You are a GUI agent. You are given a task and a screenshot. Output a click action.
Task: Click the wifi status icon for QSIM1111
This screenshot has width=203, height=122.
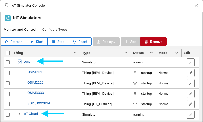coord(135,73)
